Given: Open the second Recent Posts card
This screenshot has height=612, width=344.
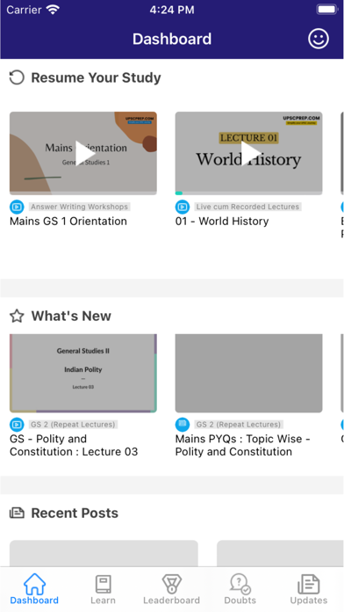Looking at the screenshot, I should tap(280, 553).
